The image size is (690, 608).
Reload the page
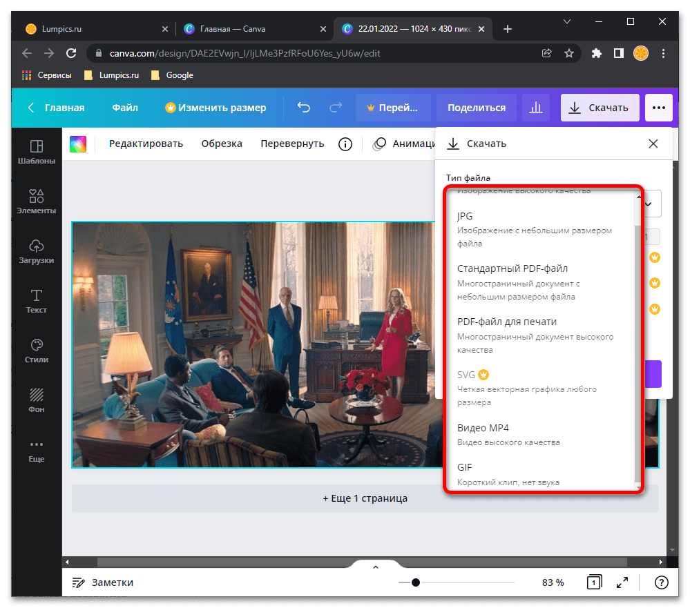[x=71, y=53]
